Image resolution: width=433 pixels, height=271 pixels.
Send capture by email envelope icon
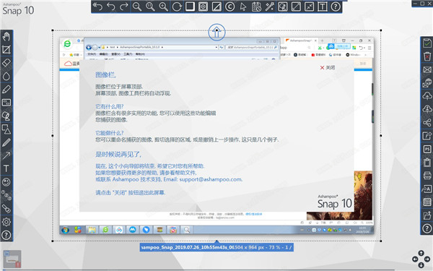click(x=427, y=69)
